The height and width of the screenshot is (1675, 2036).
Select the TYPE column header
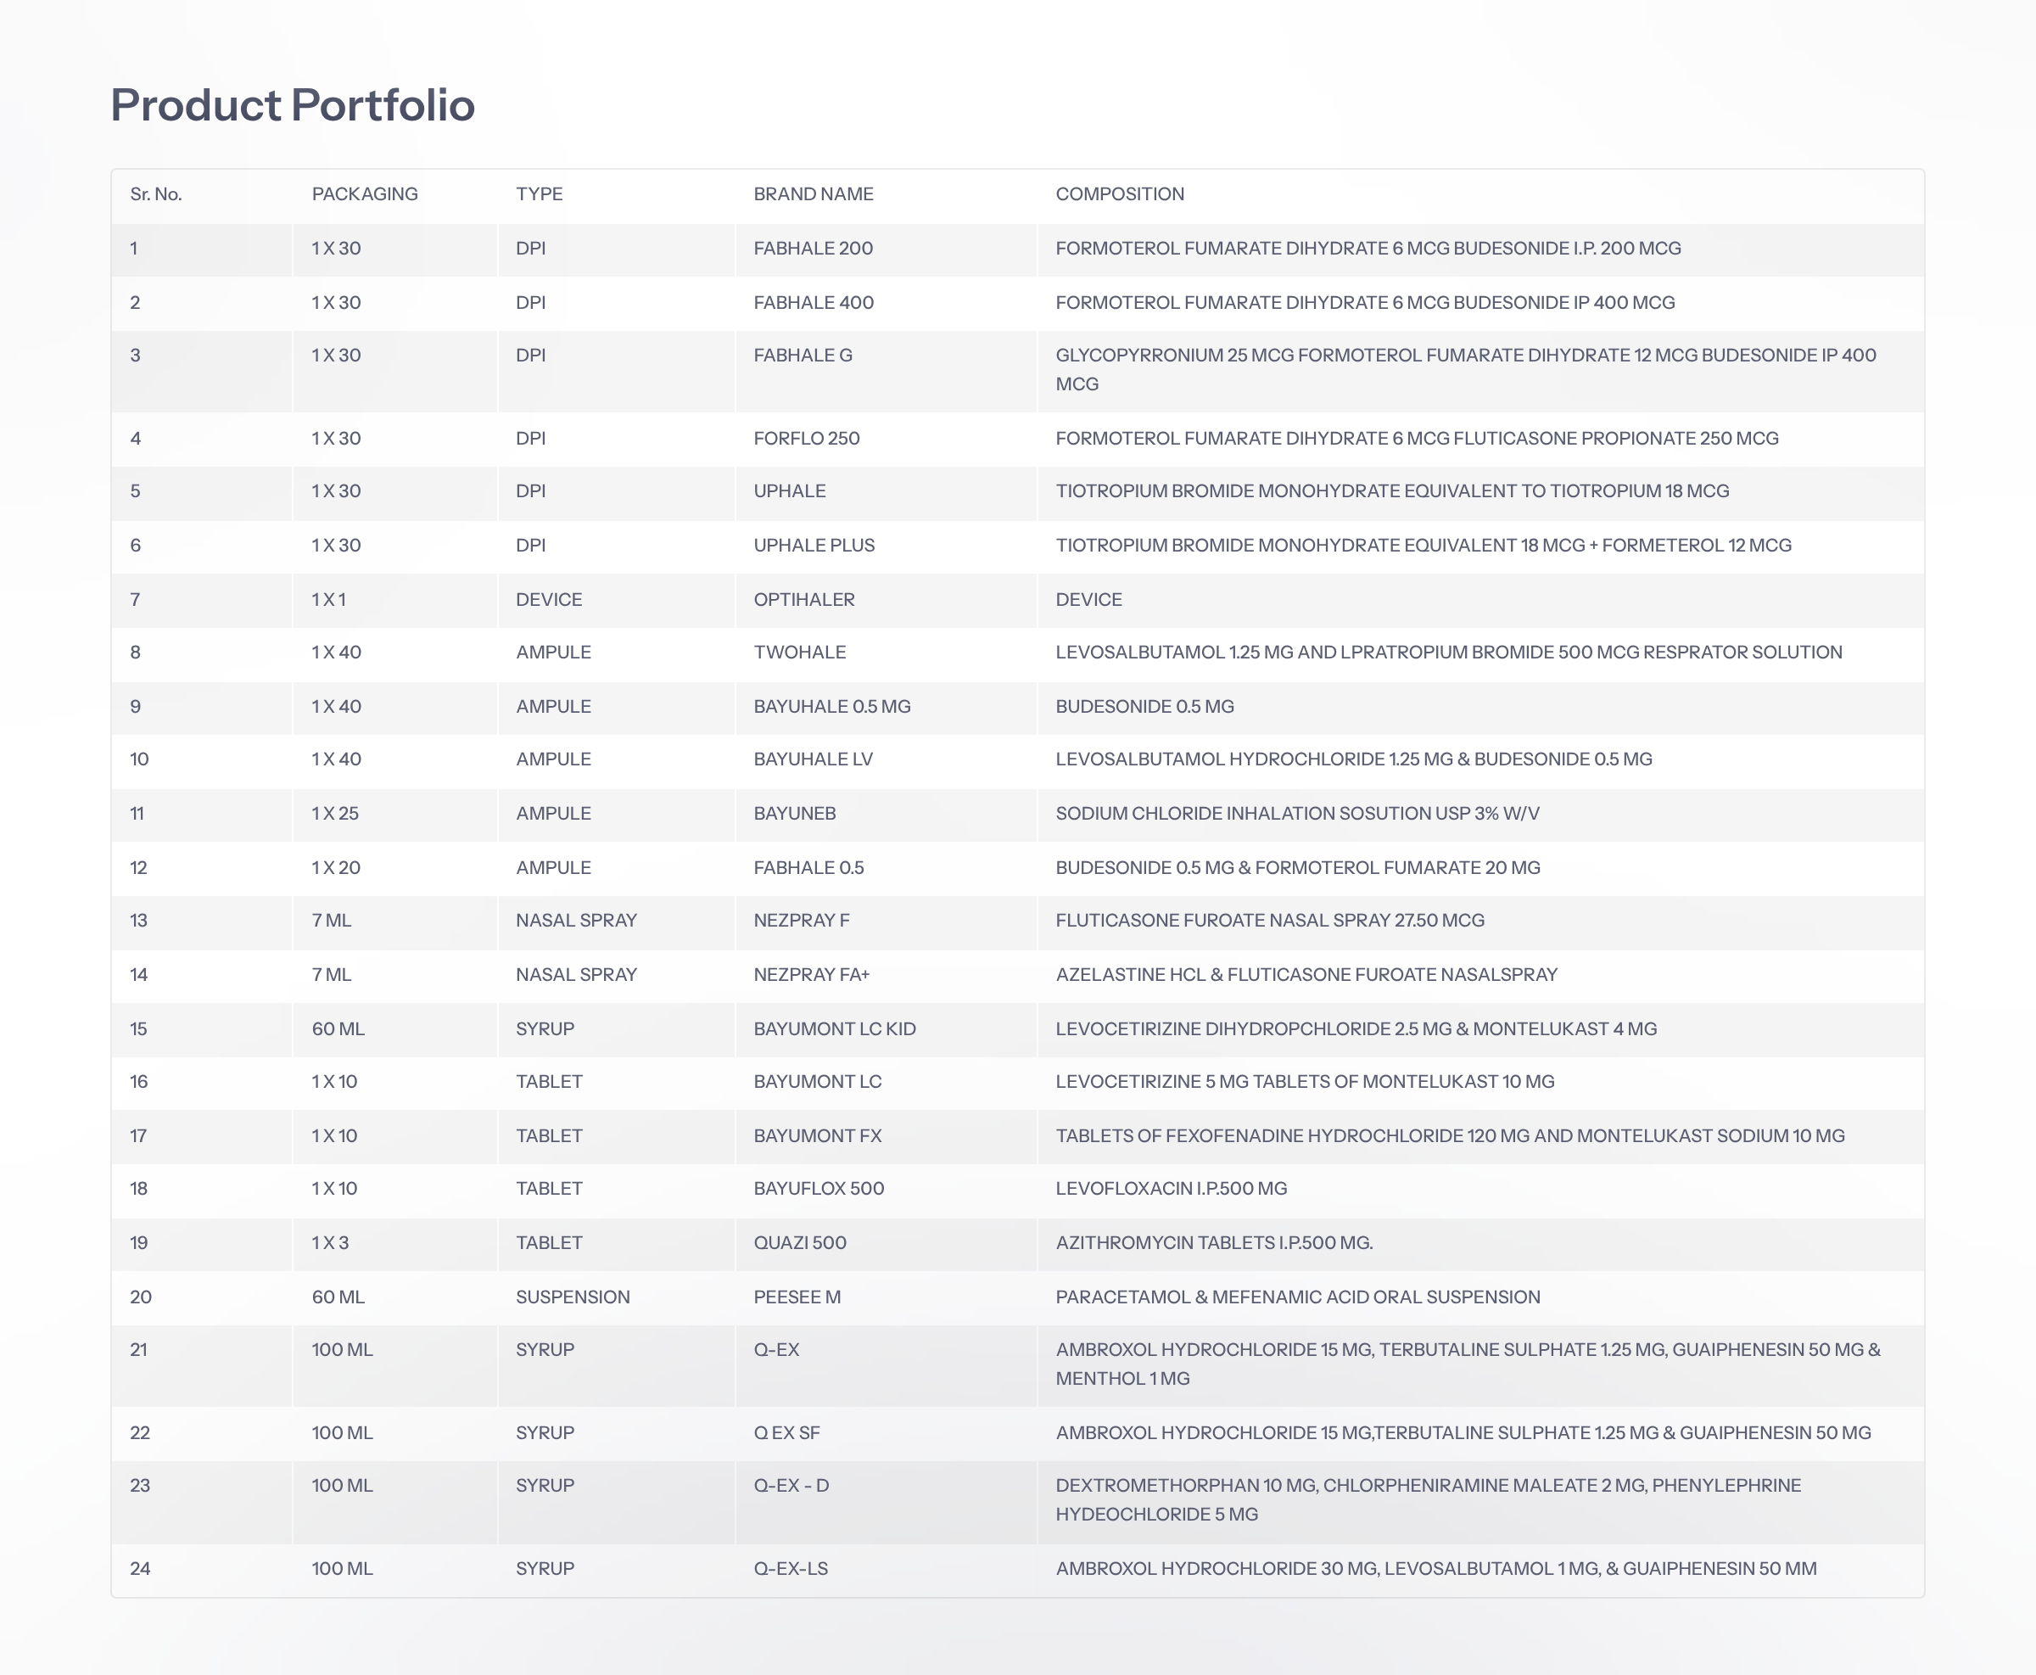coord(540,194)
